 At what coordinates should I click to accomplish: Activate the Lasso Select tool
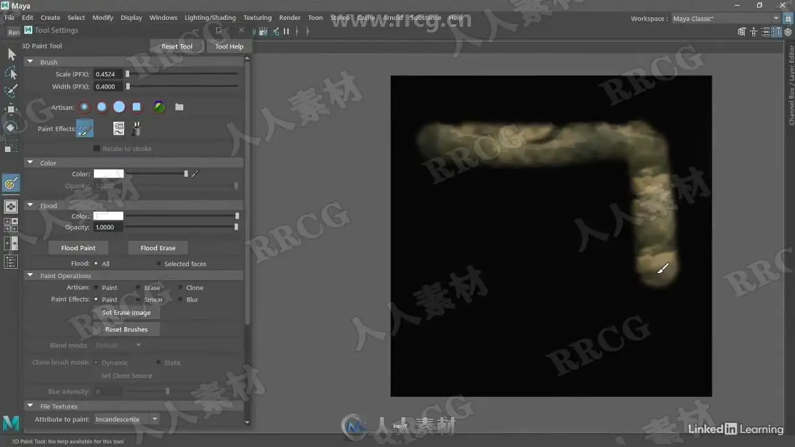tap(11, 73)
